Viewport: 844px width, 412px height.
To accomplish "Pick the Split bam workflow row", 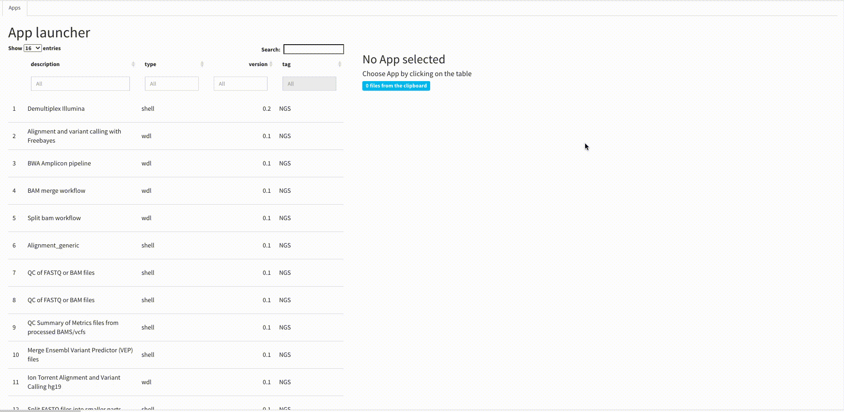I will pos(54,218).
